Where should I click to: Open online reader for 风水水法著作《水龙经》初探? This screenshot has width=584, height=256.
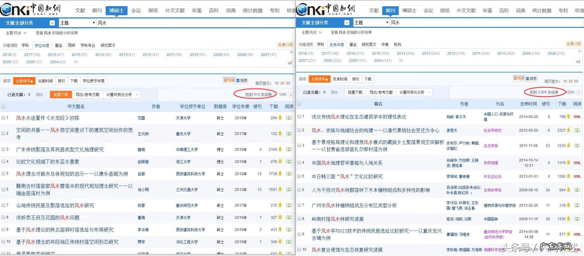coord(289,118)
